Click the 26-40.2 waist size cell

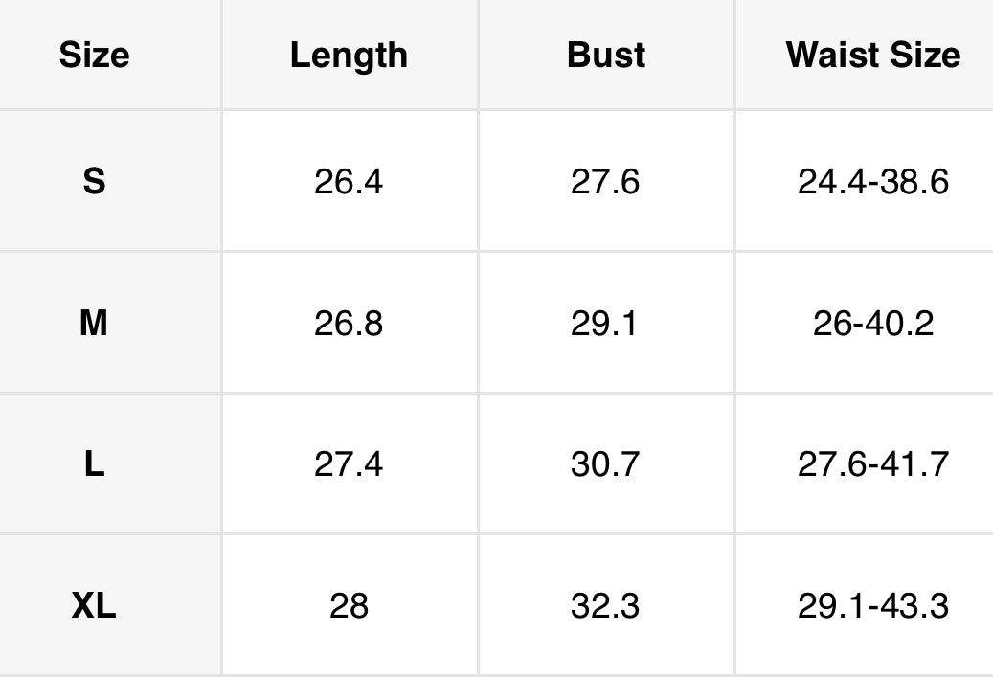coord(872,324)
